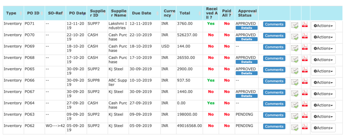344x135 pixels.
Task: Click the Details button for PO65
Action: (x=247, y=73)
